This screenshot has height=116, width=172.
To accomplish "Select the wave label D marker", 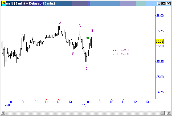I will click(87, 69).
